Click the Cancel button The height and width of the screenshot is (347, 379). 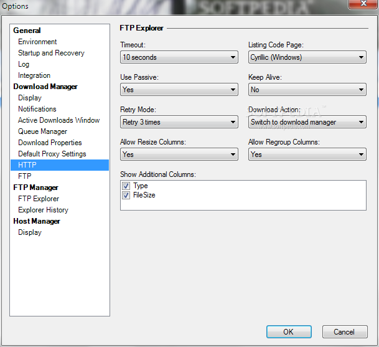pyautogui.click(x=345, y=332)
